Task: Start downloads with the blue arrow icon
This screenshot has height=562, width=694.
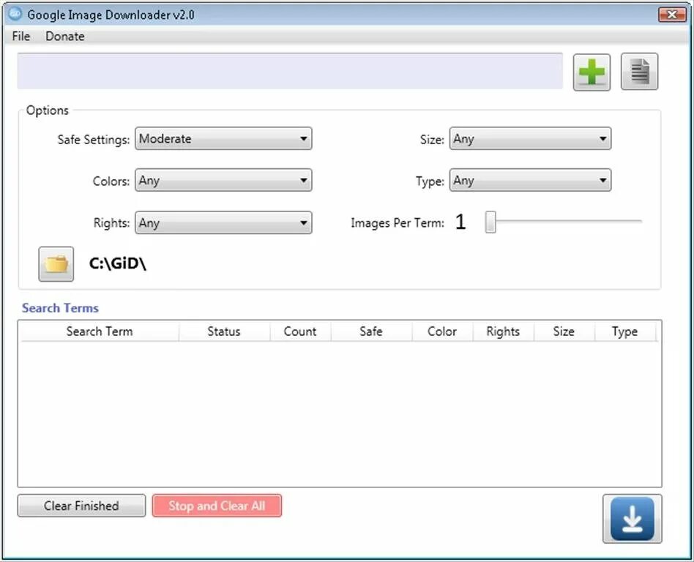Action: point(632,519)
